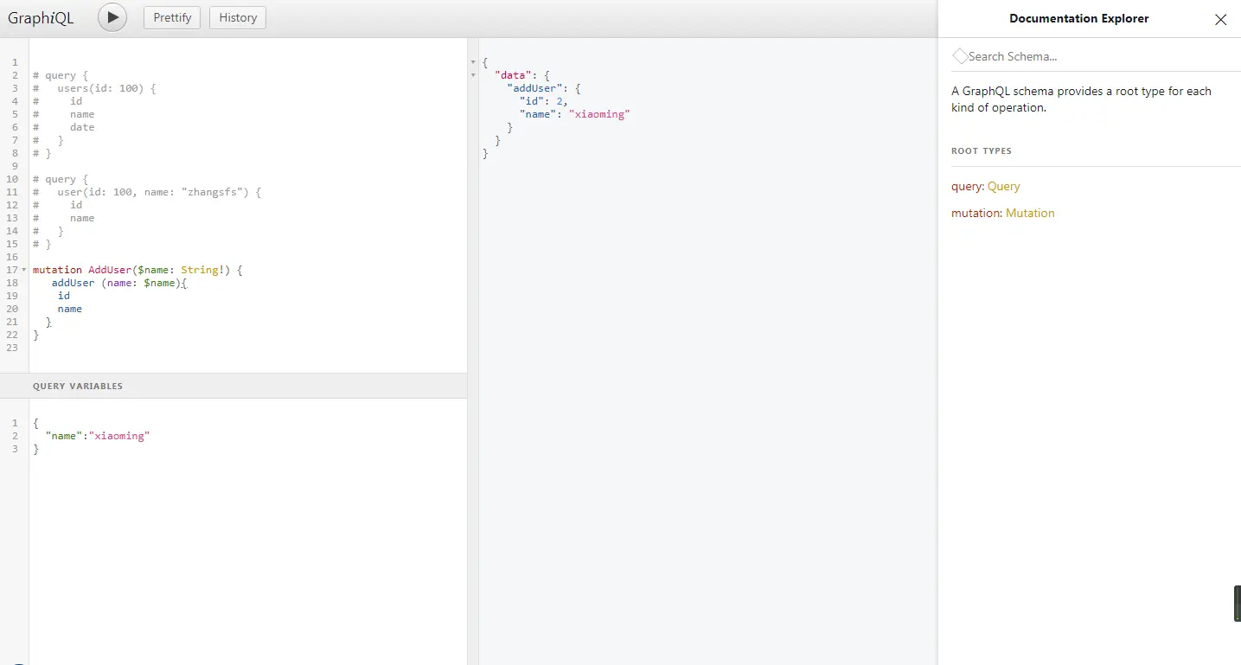Execute the query with the play button
The height and width of the screenshot is (665, 1241).
point(112,16)
